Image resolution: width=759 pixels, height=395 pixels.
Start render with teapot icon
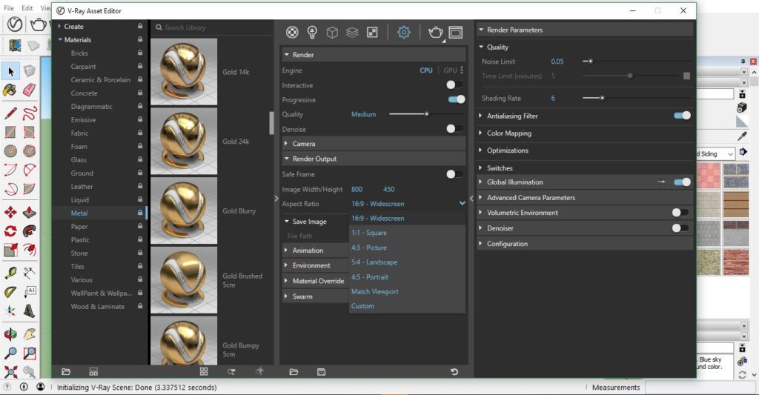tap(436, 33)
